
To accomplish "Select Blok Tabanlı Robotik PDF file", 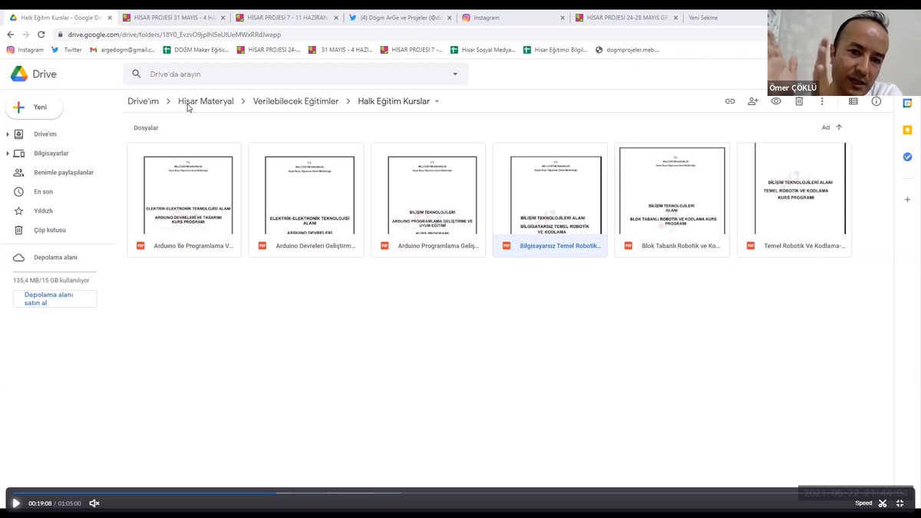I will tap(672, 200).
